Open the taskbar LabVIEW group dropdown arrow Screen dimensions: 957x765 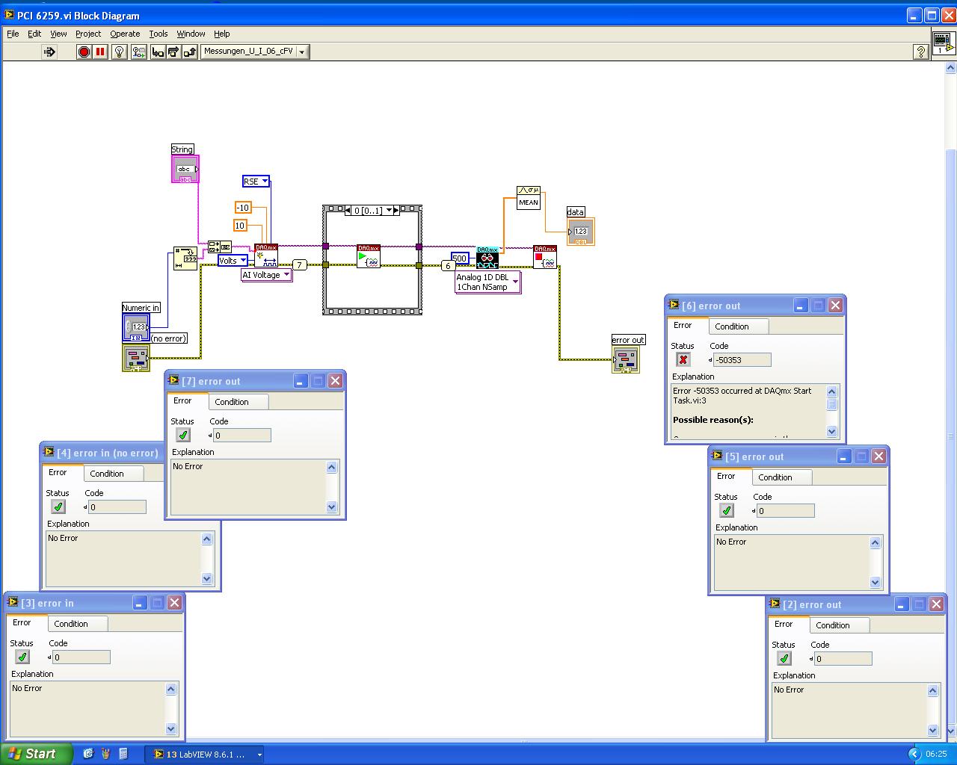pos(259,755)
